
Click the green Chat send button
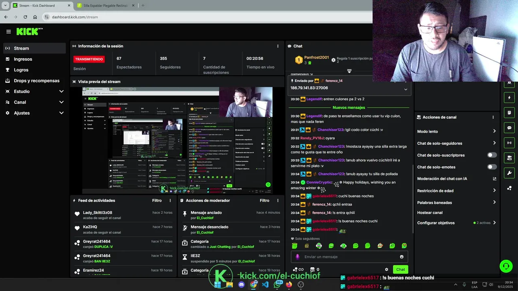click(x=400, y=270)
